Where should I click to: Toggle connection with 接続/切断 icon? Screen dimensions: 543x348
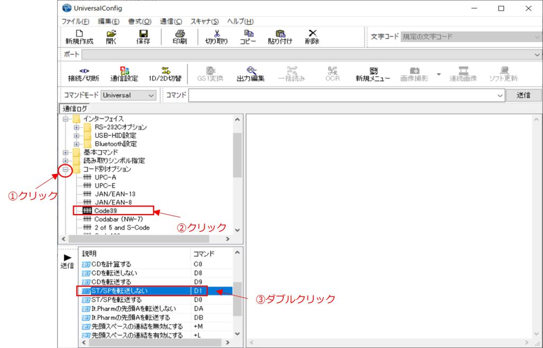pos(83,74)
